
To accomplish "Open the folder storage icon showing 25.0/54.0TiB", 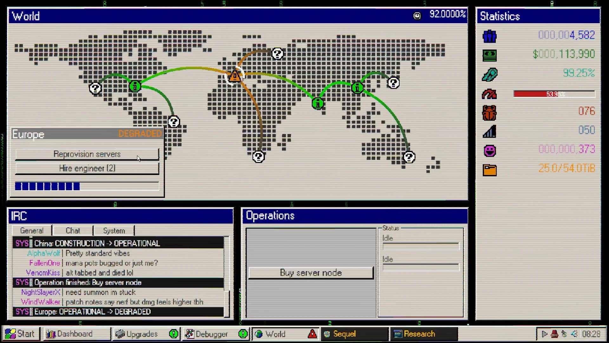I will [489, 169].
